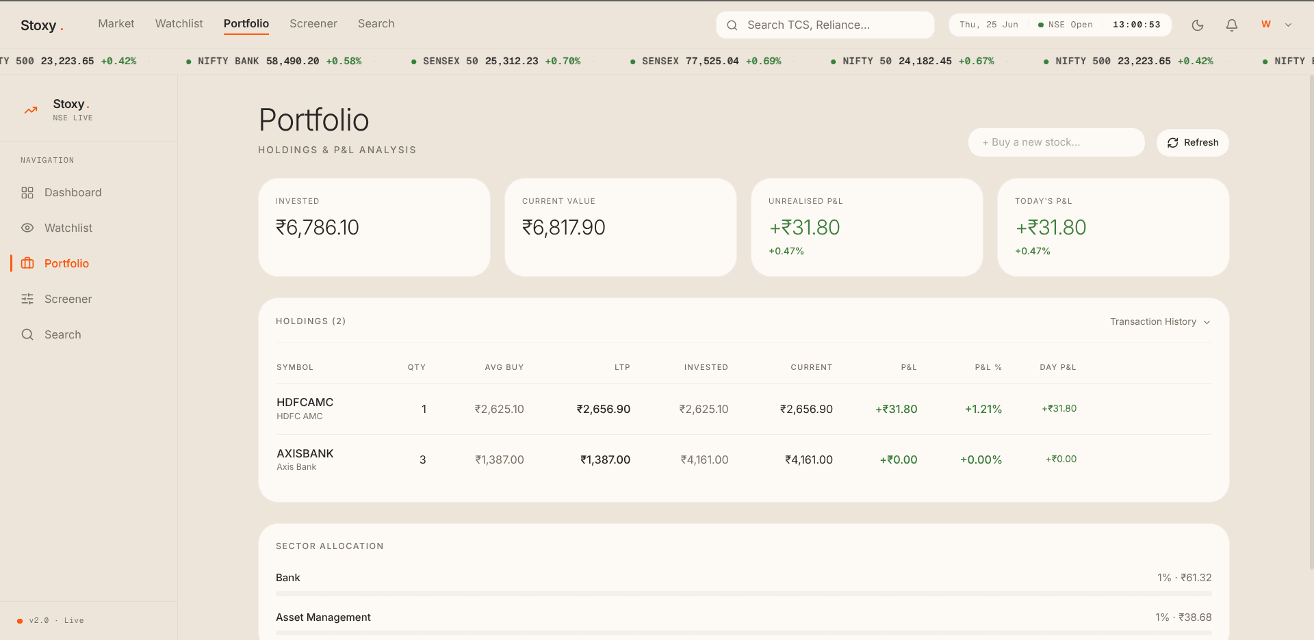
Task: Click the Current Value ₹6,817.90 card value
Action: tap(564, 228)
